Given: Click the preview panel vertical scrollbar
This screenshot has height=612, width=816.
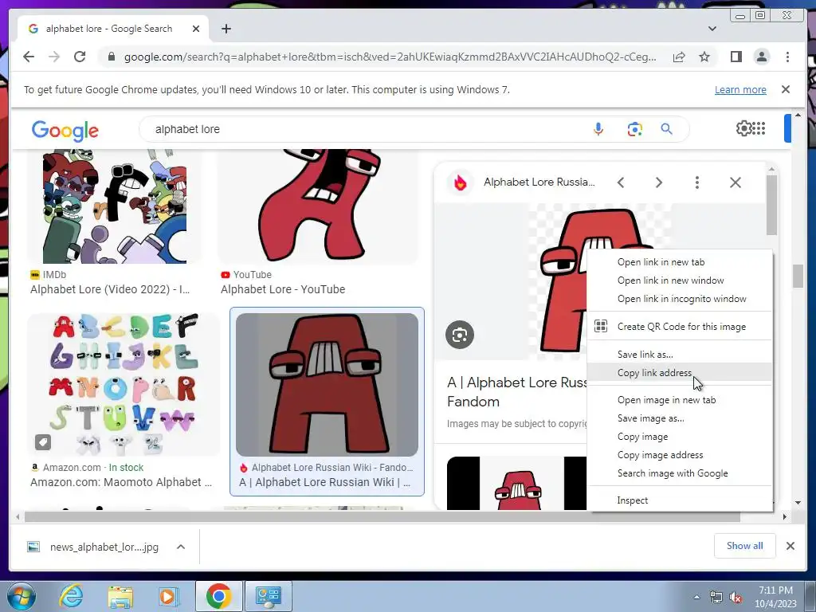Looking at the screenshot, I should point(771,205).
